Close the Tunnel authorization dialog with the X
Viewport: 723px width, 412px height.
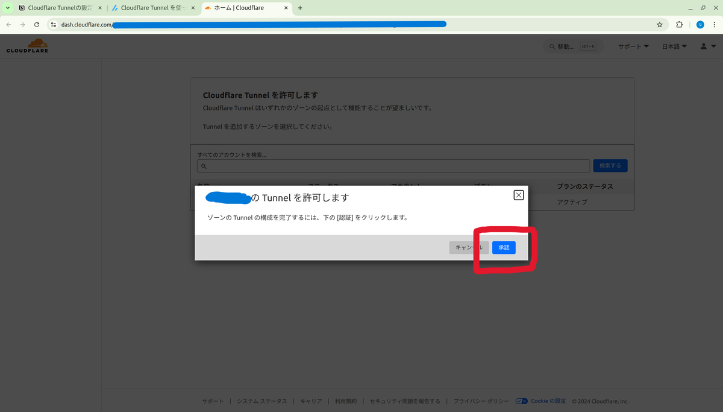tap(518, 195)
